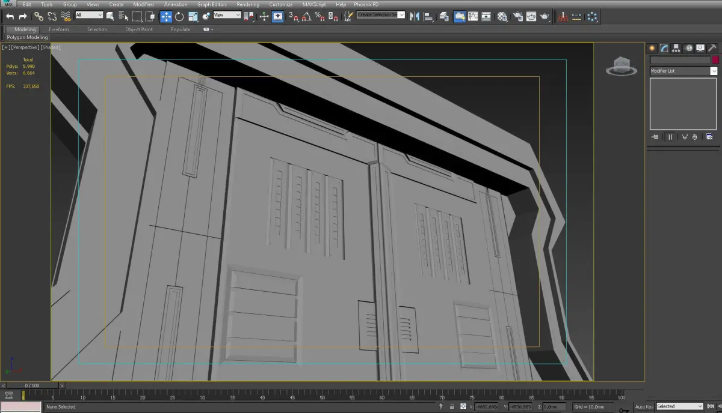Toggle Keyboard Shortcut Override

[x=277, y=16]
